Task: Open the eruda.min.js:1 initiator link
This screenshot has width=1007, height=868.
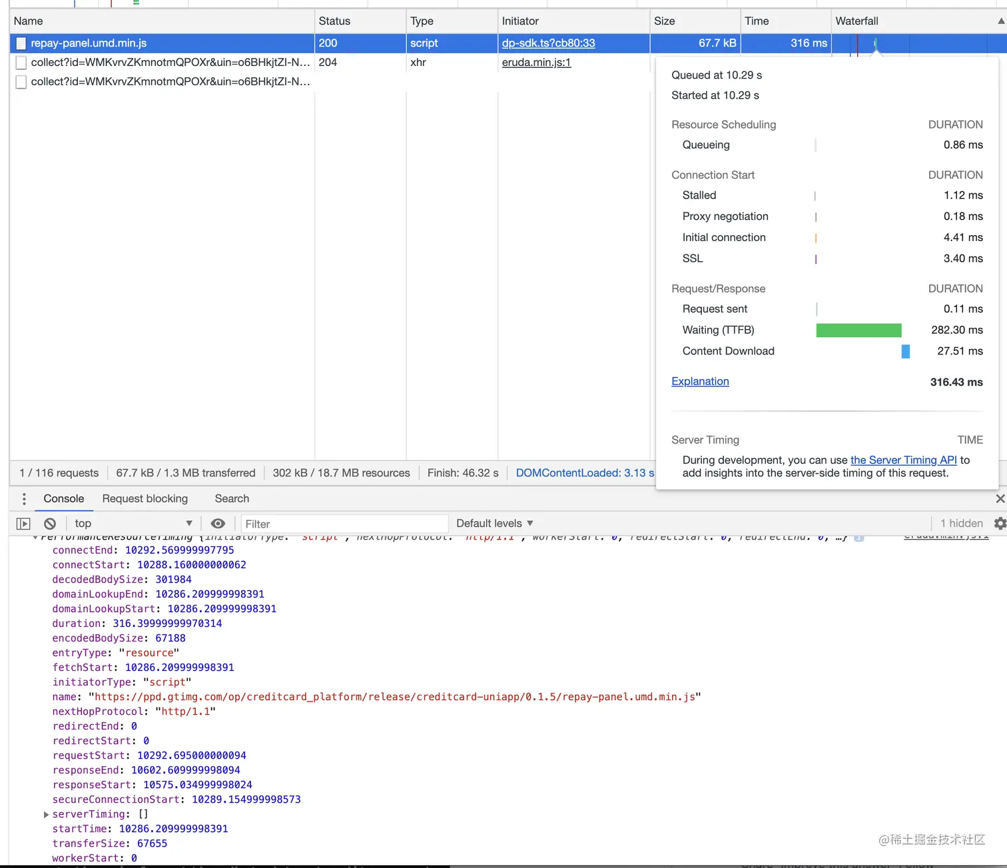Action: 536,63
